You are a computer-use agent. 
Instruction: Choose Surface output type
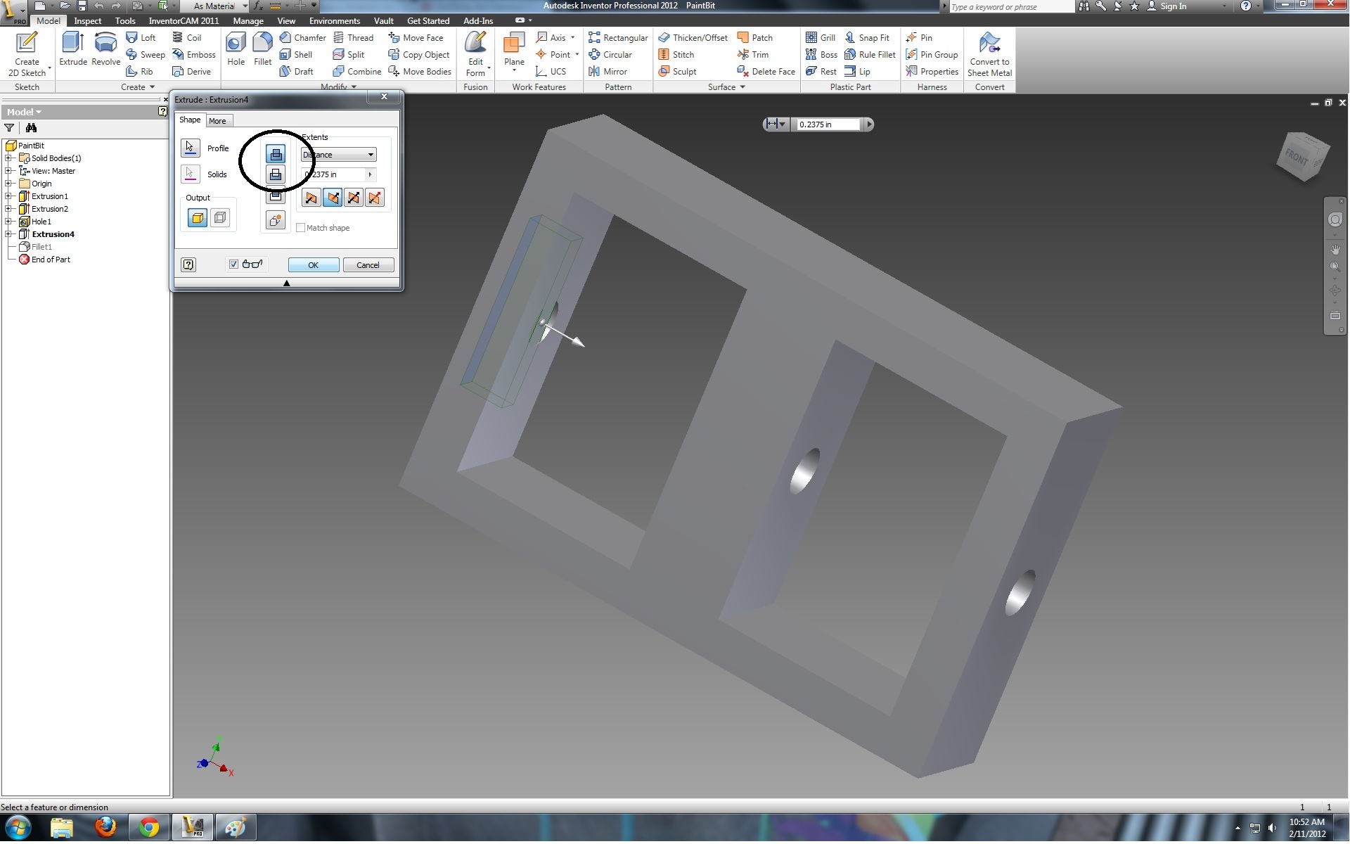tap(220, 218)
